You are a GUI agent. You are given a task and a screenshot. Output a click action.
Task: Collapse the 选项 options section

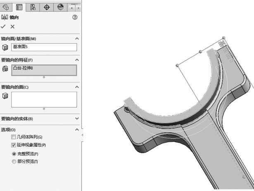[77, 130]
